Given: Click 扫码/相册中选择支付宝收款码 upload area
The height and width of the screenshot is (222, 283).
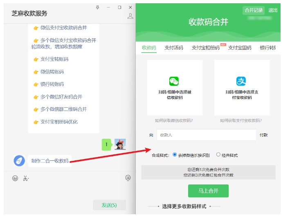Looking at the screenshot, I should (x=242, y=88).
